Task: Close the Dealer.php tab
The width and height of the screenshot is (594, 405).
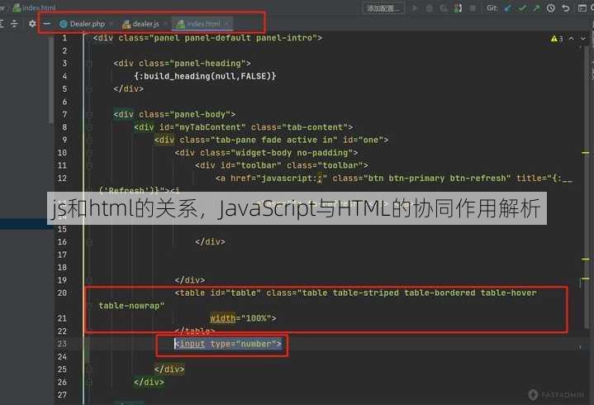Action: (x=112, y=24)
